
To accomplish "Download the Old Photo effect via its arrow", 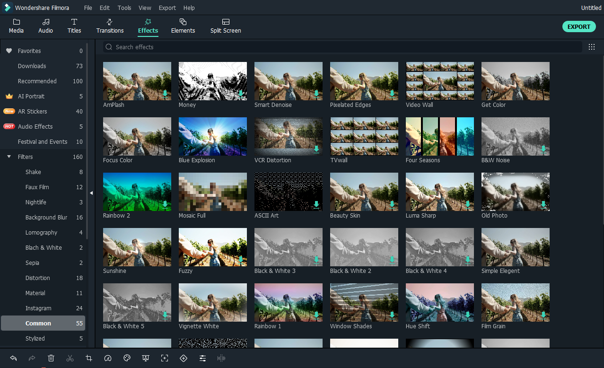I will [x=543, y=205].
